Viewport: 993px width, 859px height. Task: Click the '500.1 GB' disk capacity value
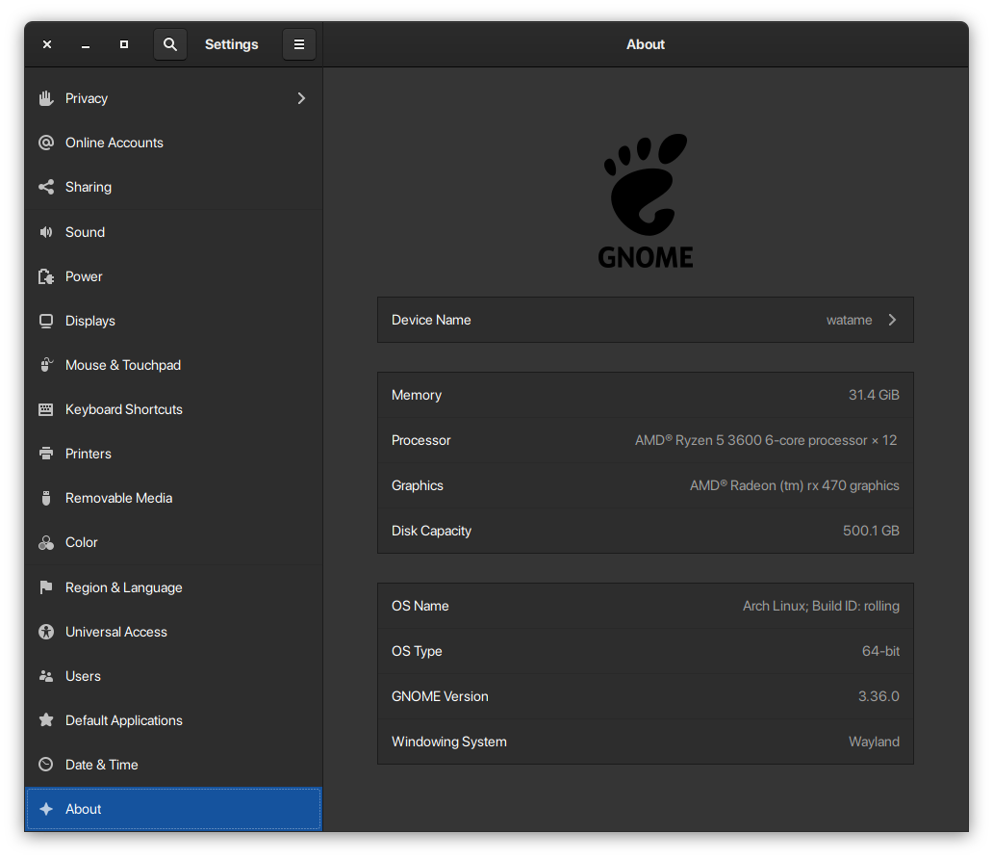pyautogui.click(x=871, y=531)
